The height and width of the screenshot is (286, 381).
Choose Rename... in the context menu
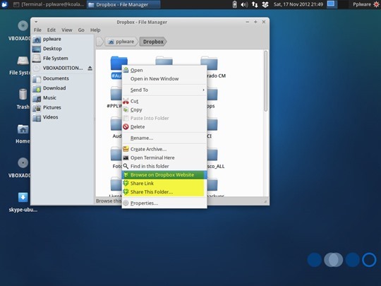point(164,138)
